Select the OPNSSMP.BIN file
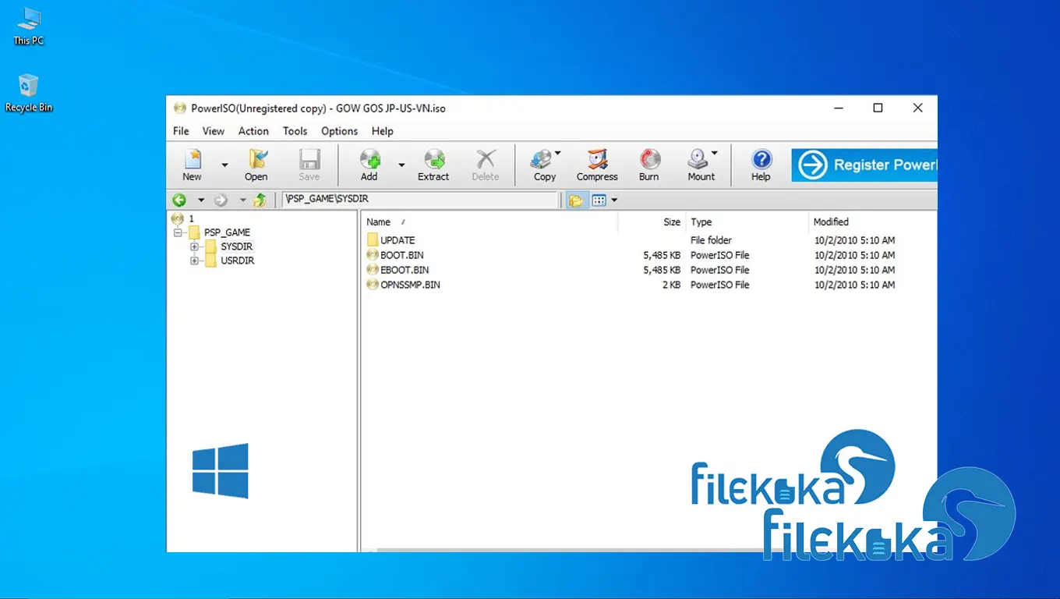This screenshot has height=599, width=1060. pyautogui.click(x=410, y=285)
